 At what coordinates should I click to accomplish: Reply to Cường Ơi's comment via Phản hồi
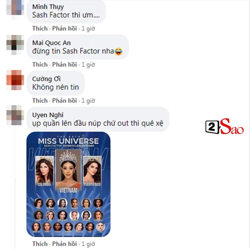tap(65, 101)
